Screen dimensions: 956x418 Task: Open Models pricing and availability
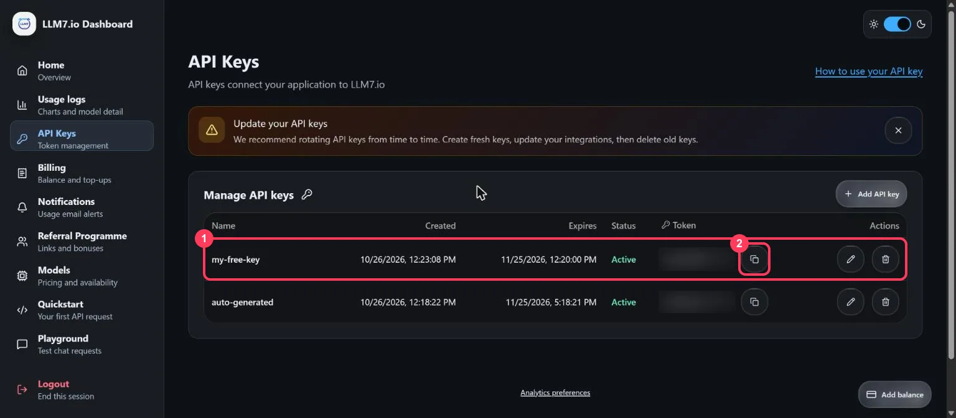coord(82,276)
